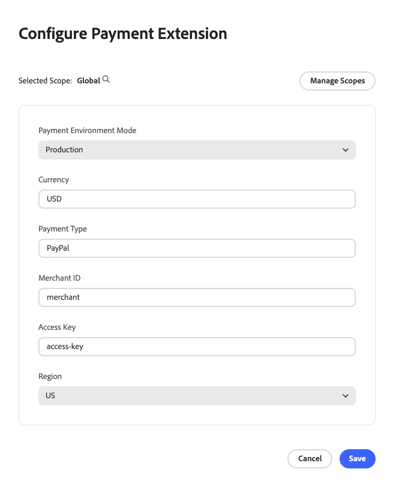Click the Payment Environment Mode label
Image resolution: width=396 pixels, height=484 pixels.
pyautogui.click(x=87, y=131)
